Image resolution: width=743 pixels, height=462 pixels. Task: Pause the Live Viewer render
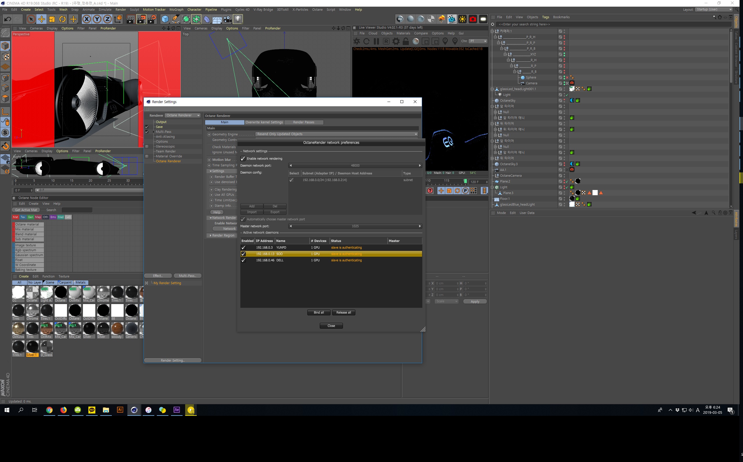pos(376,41)
